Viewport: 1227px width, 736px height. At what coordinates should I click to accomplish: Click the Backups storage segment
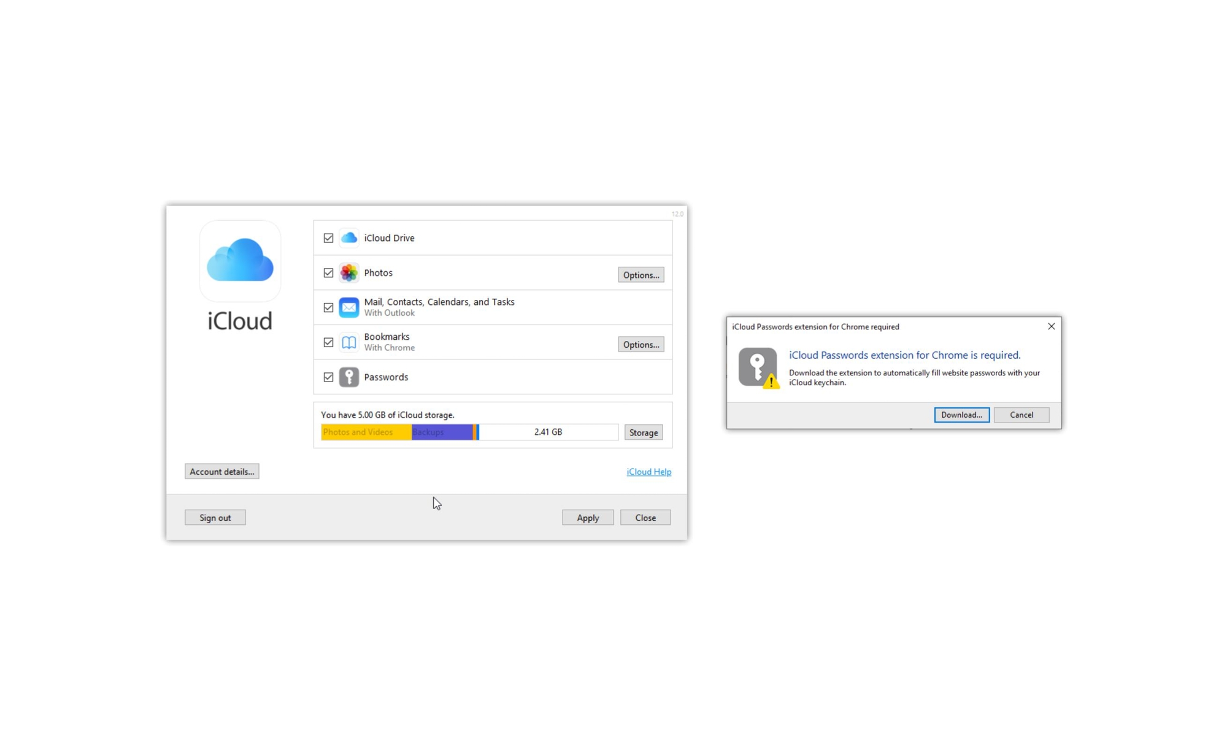tap(442, 432)
